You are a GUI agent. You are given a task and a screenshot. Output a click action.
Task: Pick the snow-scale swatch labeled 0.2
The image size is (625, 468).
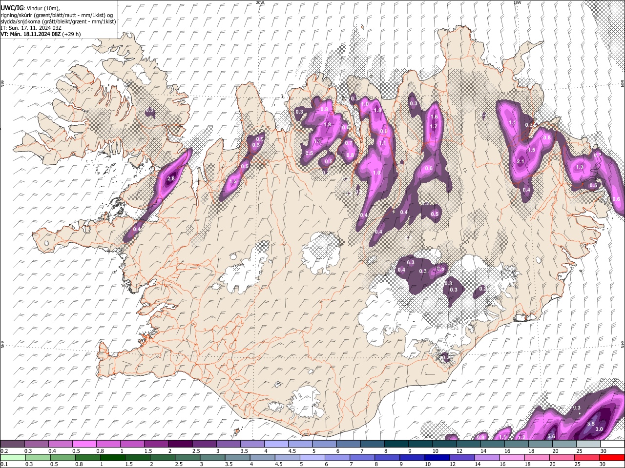point(12,444)
